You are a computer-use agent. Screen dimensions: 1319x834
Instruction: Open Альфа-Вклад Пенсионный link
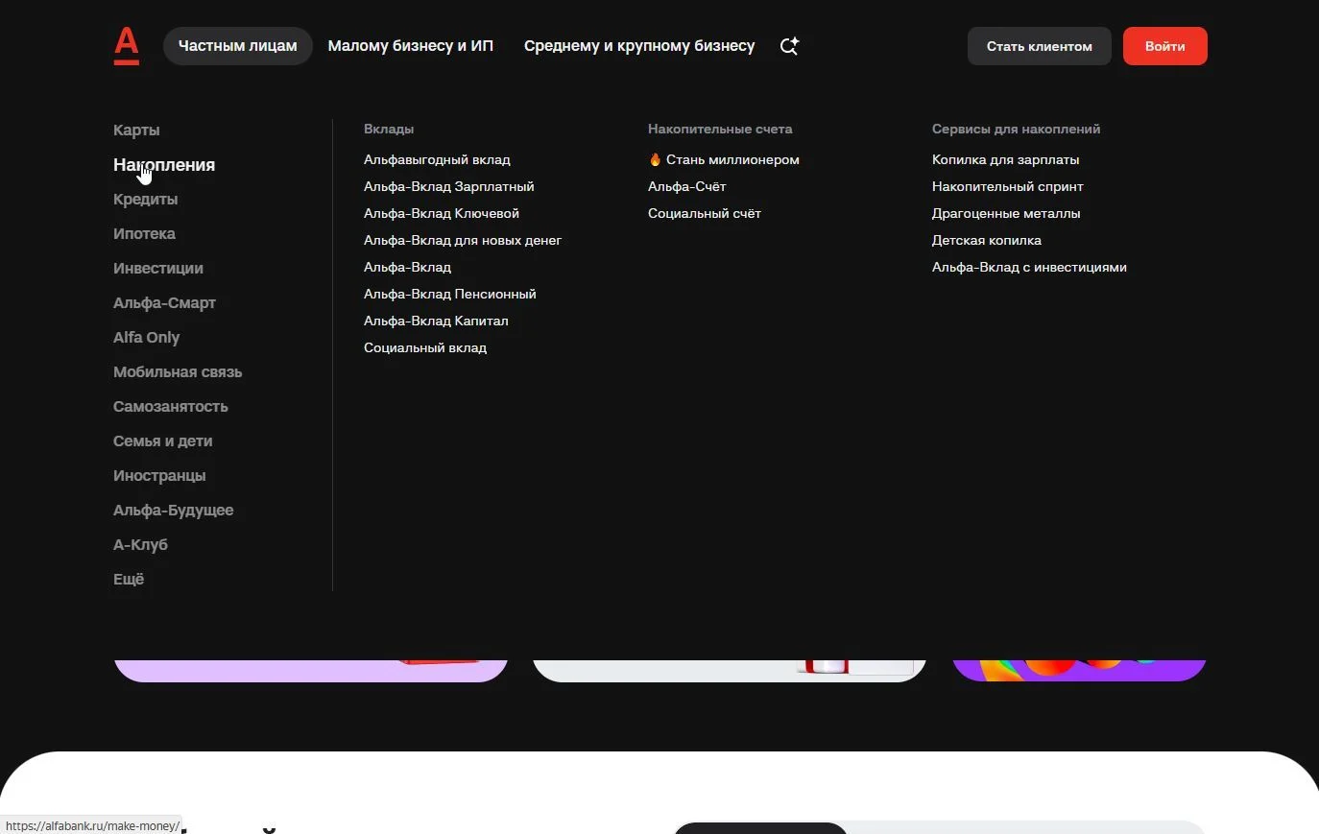[450, 294]
